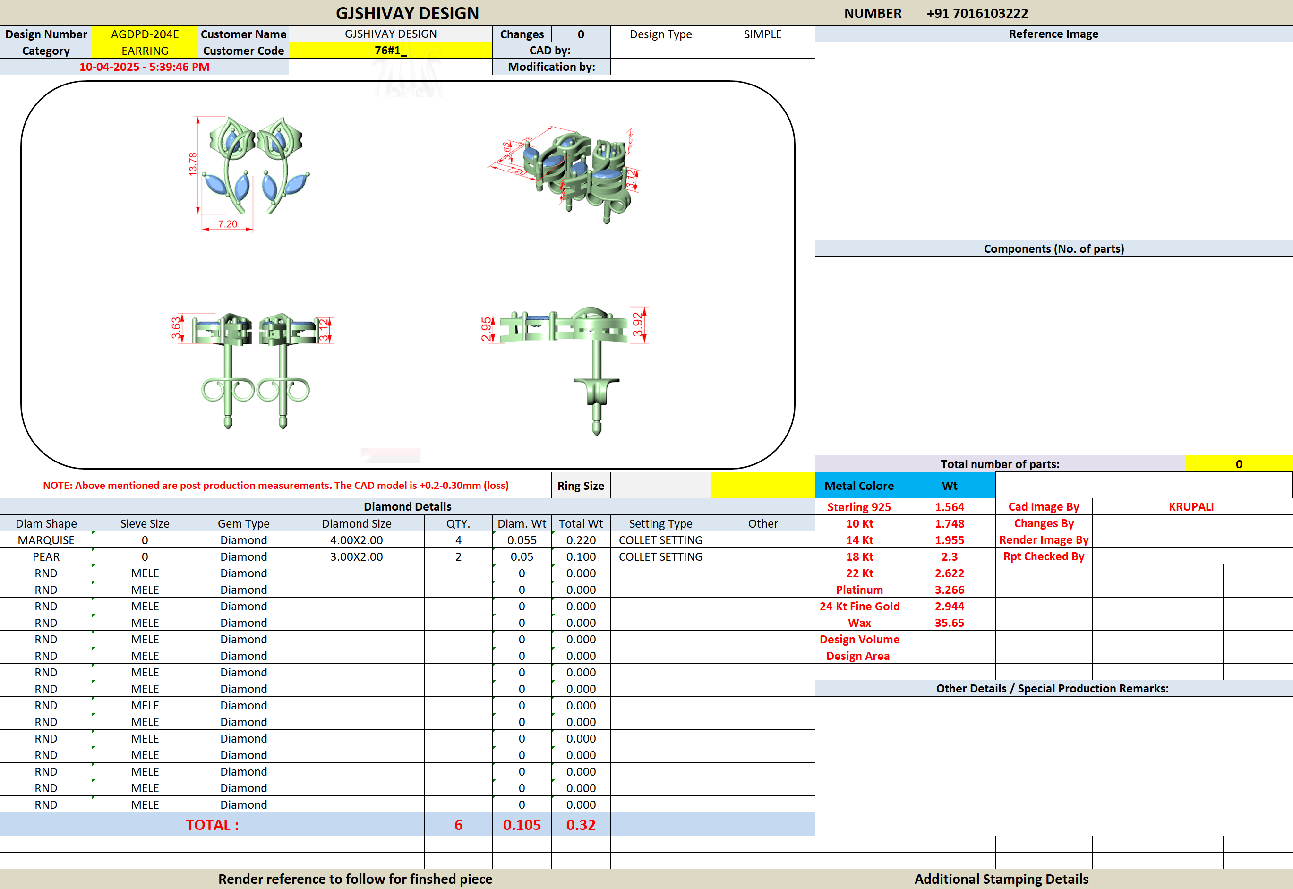Select the total diamond weight 0.105
Image resolution: width=1293 pixels, height=889 pixels.
(x=522, y=824)
